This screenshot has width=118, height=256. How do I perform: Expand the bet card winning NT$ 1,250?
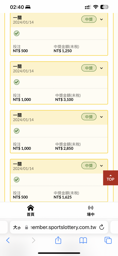101,19
